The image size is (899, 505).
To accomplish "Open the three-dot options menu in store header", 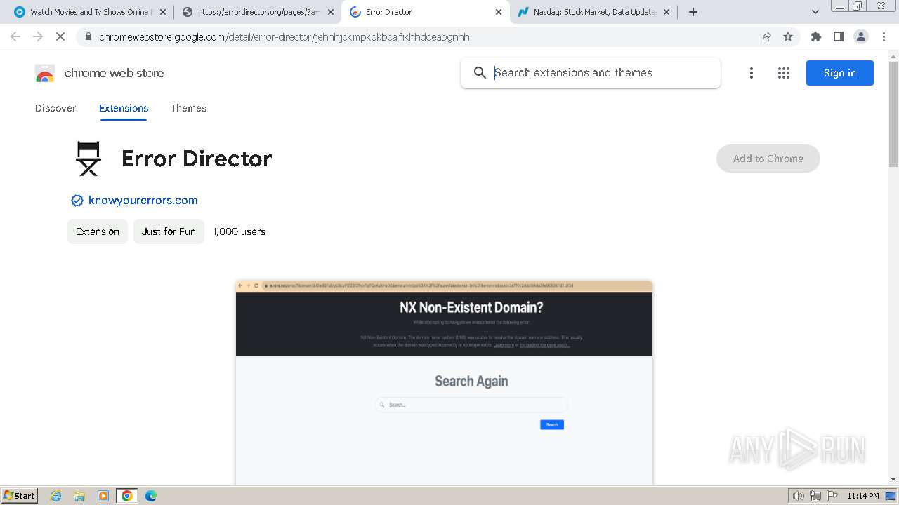I will 752,73.
